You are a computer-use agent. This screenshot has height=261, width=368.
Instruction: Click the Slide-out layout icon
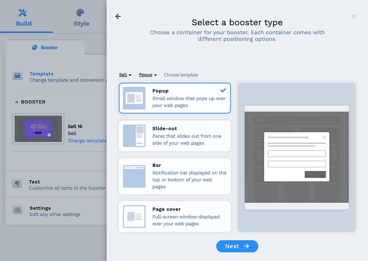(x=134, y=136)
